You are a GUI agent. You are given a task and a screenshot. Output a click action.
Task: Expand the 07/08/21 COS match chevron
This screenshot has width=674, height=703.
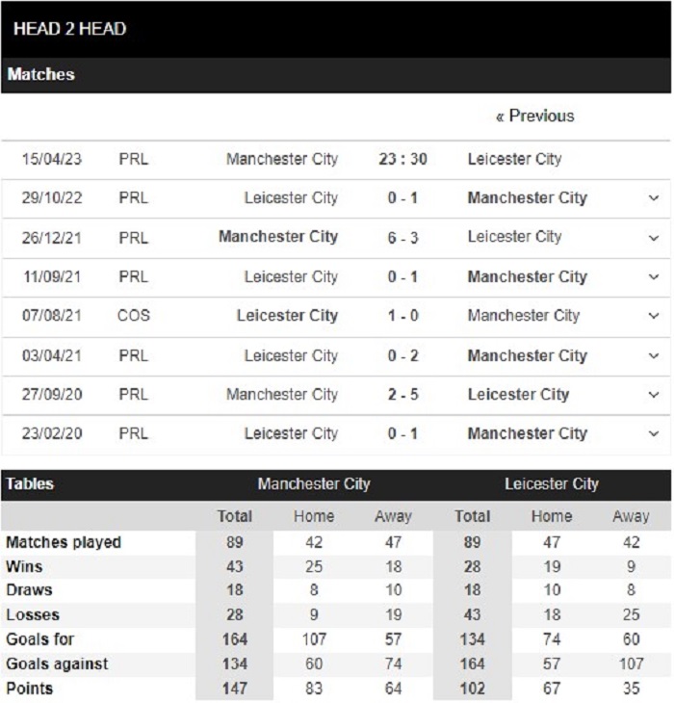point(655,316)
